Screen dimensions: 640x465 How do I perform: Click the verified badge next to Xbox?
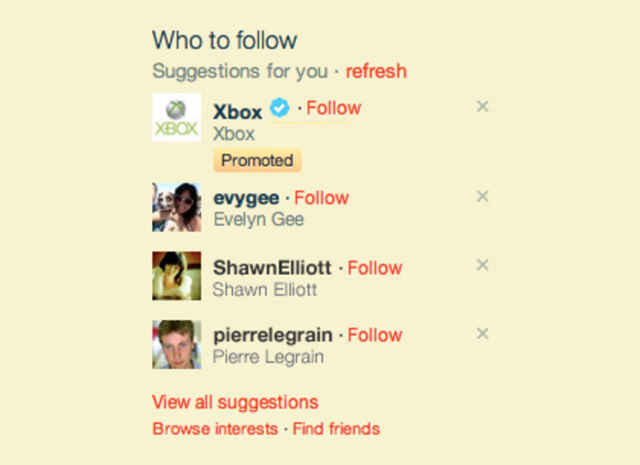[279, 107]
